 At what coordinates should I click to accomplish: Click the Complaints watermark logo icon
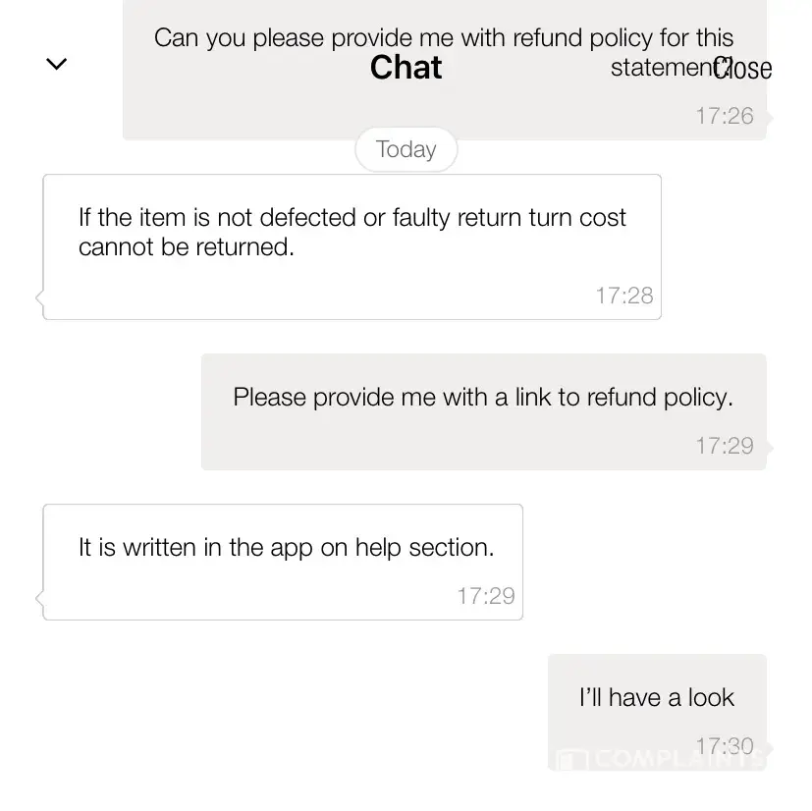point(570,760)
